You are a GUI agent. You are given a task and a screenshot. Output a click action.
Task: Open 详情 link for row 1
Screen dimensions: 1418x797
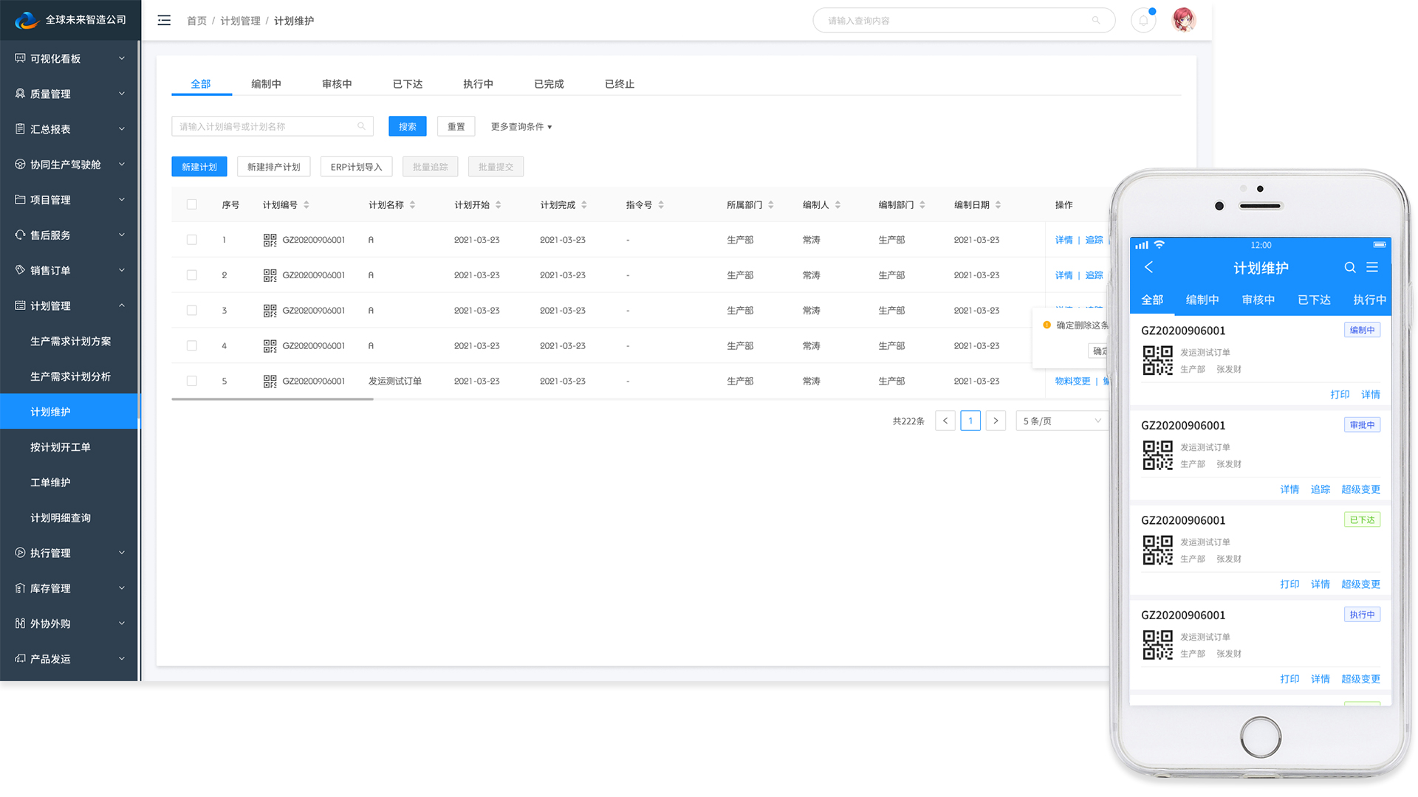1063,240
